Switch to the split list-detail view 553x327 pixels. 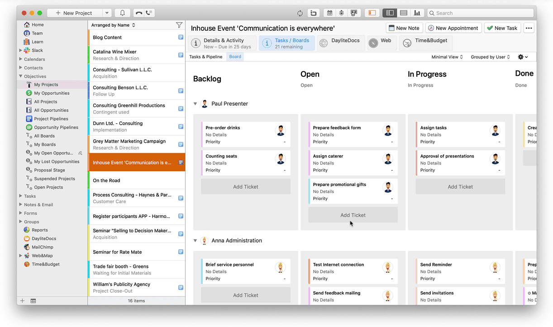[390, 13]
